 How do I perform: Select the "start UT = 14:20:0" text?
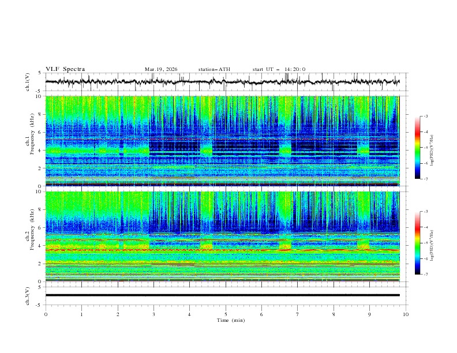(x=279, y=69)
